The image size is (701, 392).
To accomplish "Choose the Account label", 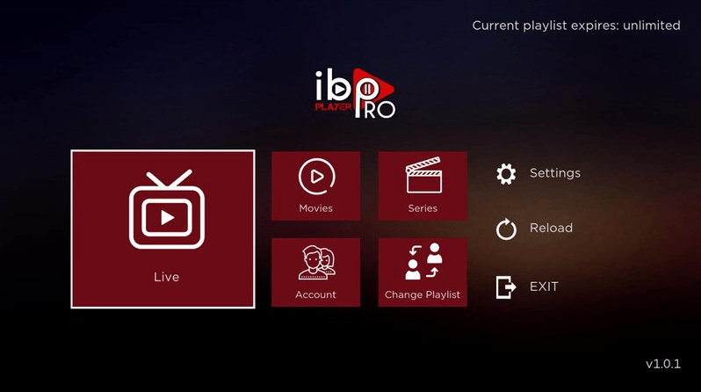I will 315,294.
